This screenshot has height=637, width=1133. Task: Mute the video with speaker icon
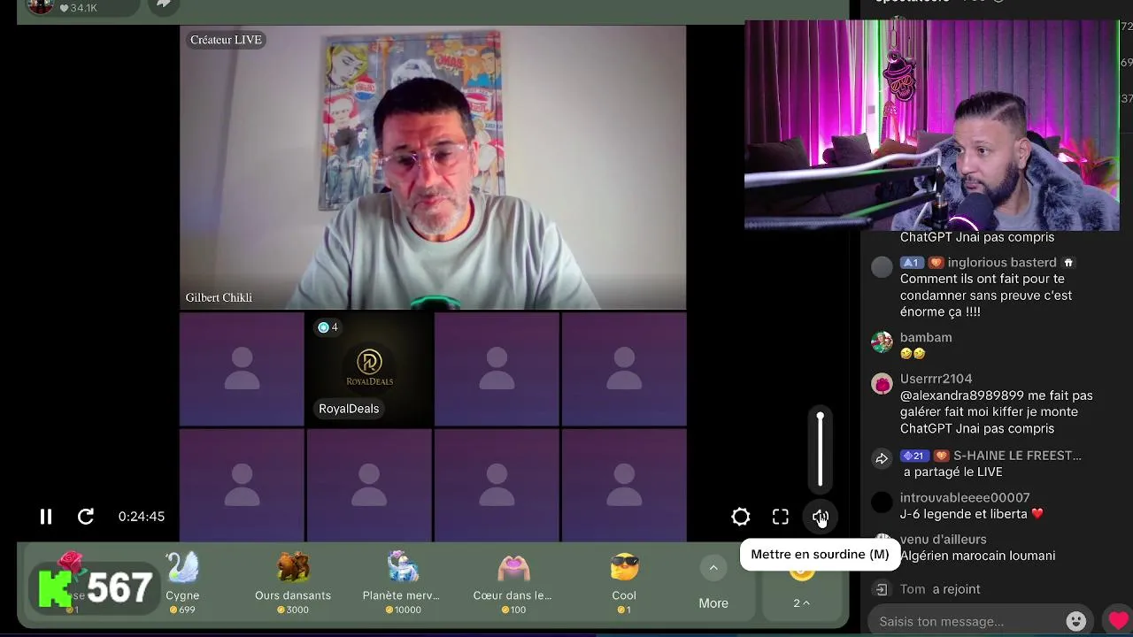click(821, 518)
